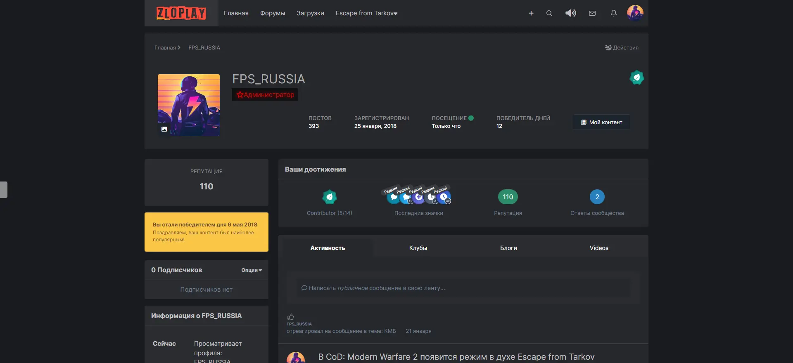Click the Contributor rank badge top right of profile
Image resolution: width=793 pixels, height=363 pixels.
coord(637,78)
